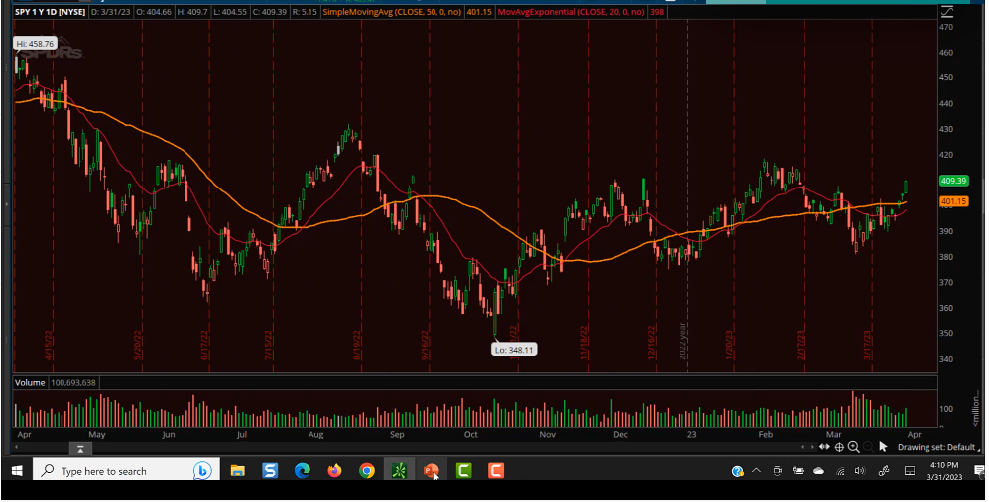Image resolution: width=989 pixels, height=502 pixels.
Task: Click the Type here to search box
Action: pyautogui.click(x=126, y=471)
